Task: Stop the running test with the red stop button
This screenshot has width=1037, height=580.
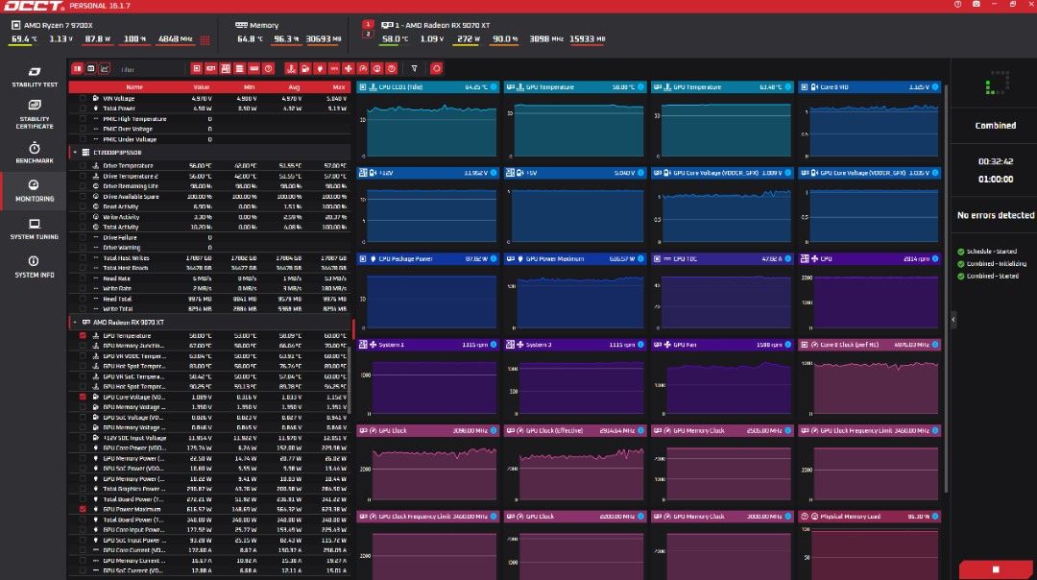Action: point(996,569)
